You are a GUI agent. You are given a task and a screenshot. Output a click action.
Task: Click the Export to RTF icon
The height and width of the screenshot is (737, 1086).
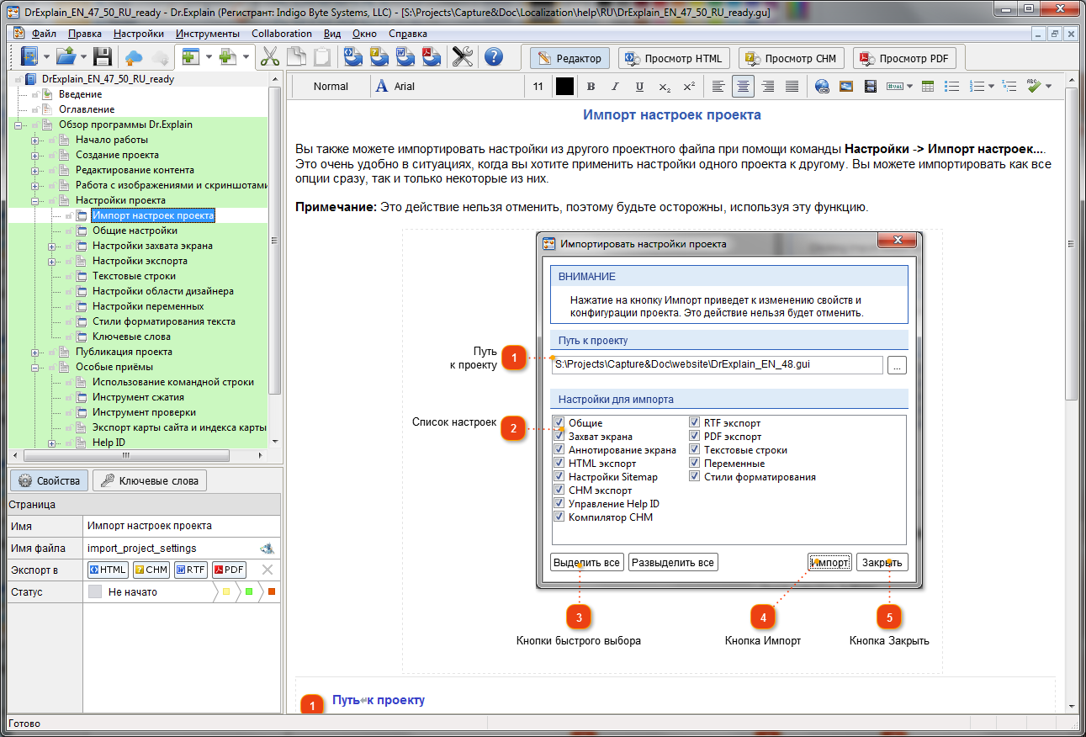[405, 57]
